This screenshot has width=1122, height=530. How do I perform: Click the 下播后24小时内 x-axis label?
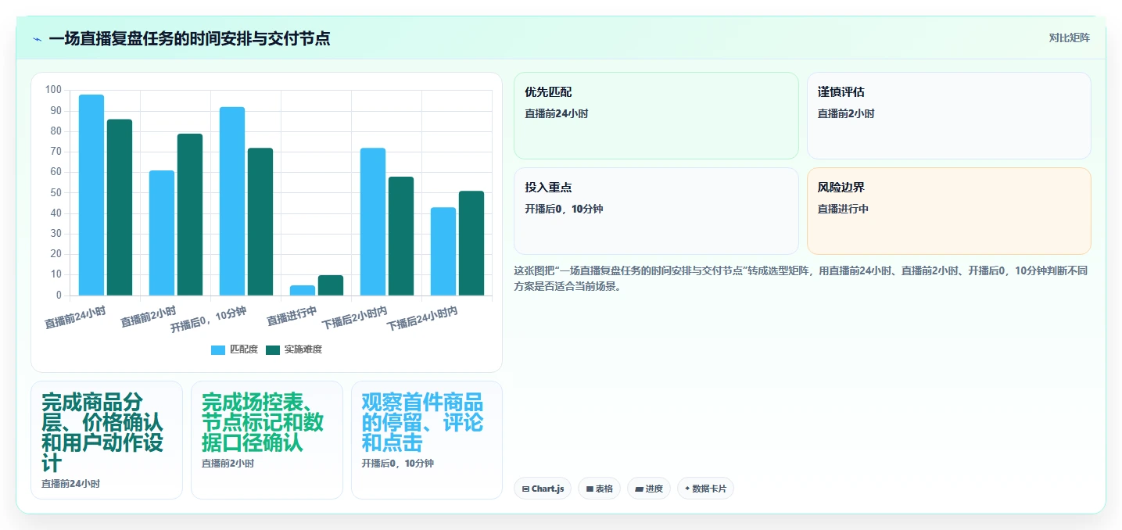pyautogui.click(x=422, y=318)
